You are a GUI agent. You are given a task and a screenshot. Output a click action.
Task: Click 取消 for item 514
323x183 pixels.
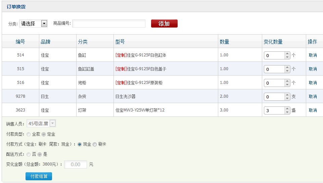313,55
